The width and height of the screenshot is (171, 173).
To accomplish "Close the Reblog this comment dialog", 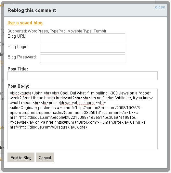I will (x=160, y=7).
